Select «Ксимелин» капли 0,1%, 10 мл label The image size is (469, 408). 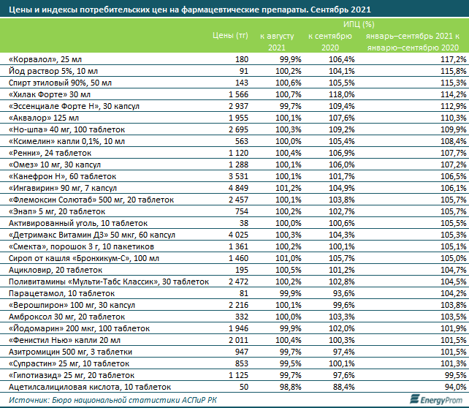click(66, 141)
